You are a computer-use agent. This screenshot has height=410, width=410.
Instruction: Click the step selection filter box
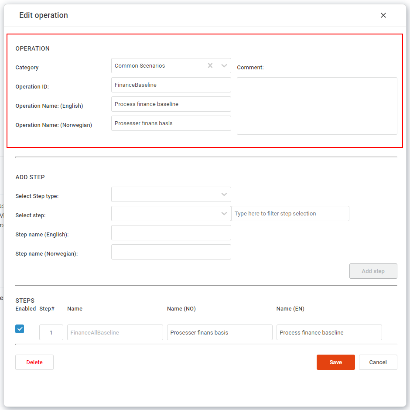tap(290, 213)
